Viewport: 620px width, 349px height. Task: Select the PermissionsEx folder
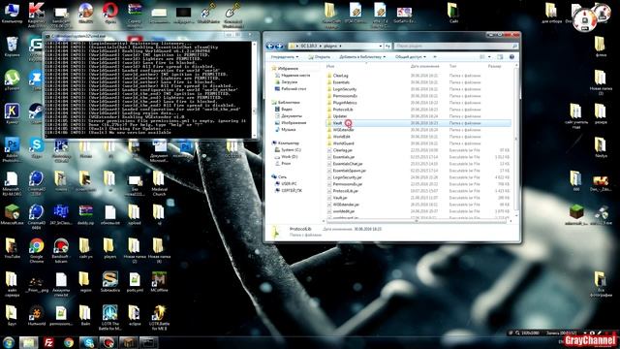[345, 96]
